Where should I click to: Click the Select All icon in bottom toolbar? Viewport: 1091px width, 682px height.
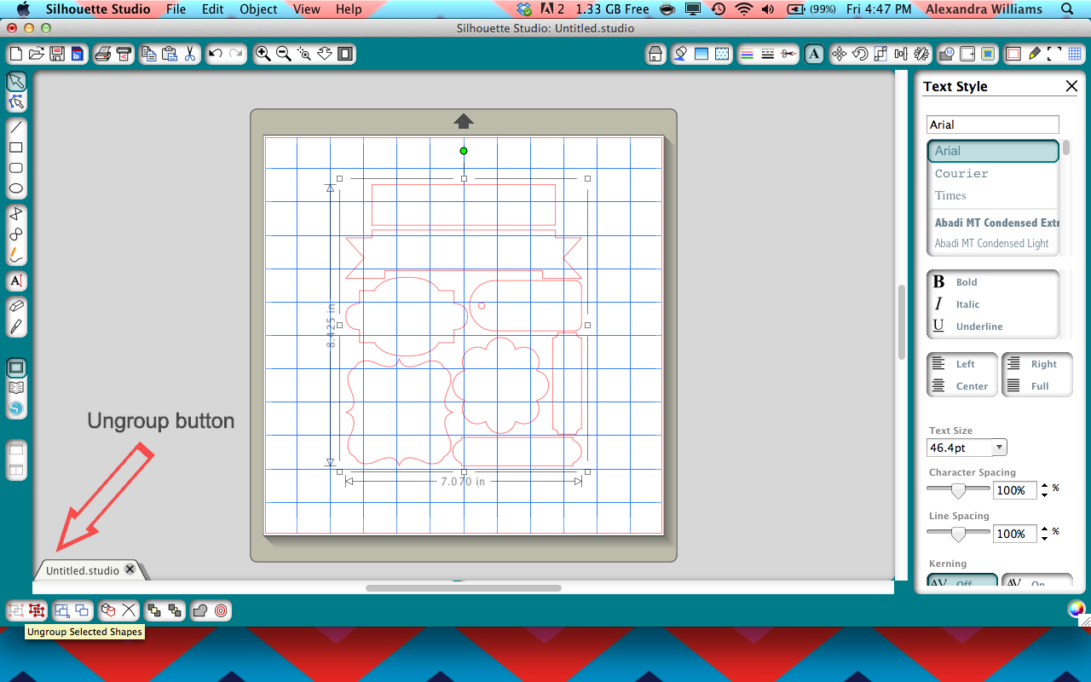click(x=61, y=610)
